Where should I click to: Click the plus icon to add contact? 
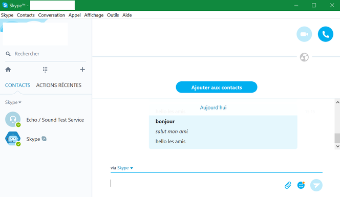[82, 70]
